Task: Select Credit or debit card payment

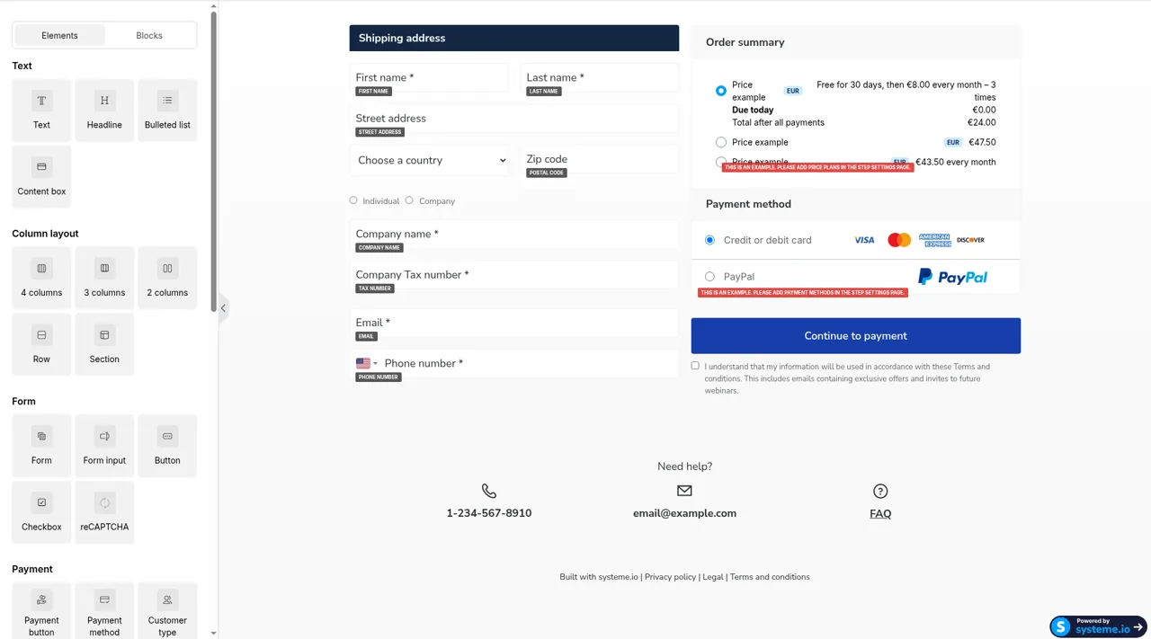Action: [x=709, y=240]
